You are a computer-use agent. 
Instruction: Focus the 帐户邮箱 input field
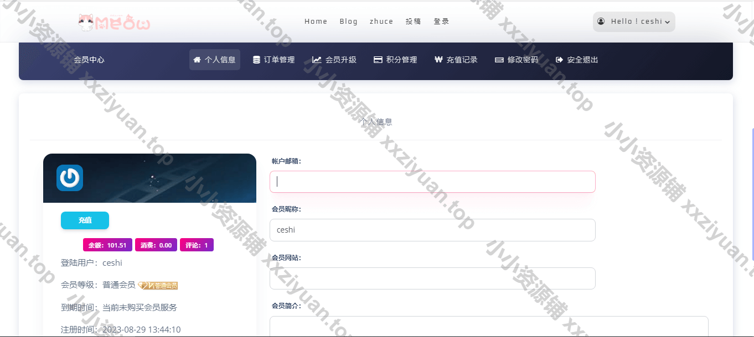click(432, 182)
